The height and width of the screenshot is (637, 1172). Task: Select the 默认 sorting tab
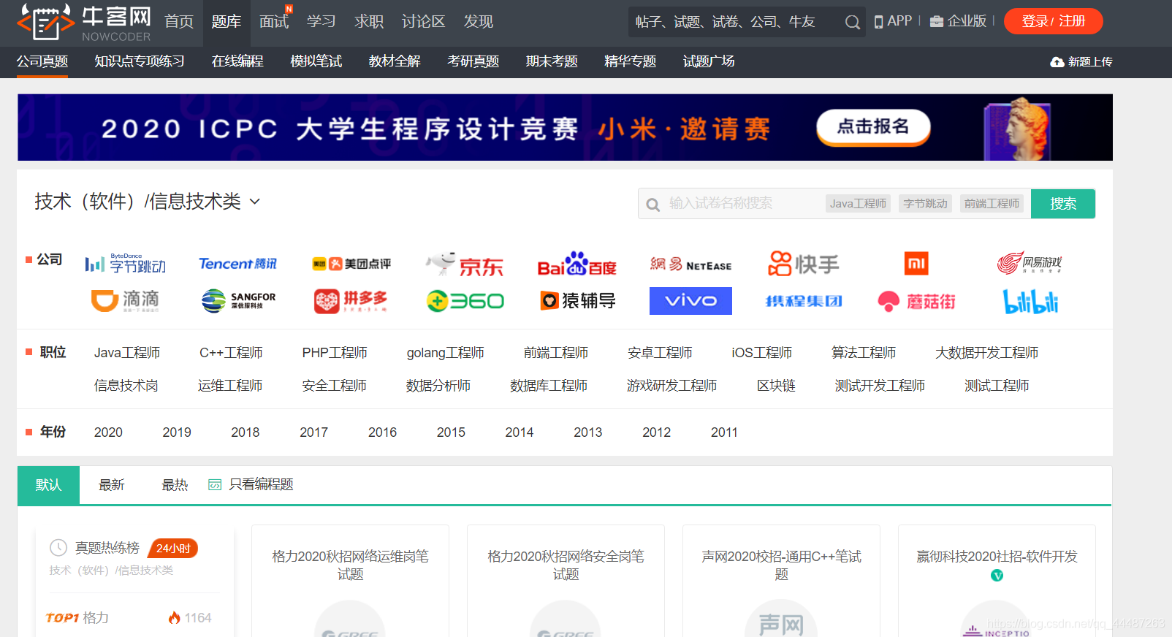click(48, 485)
